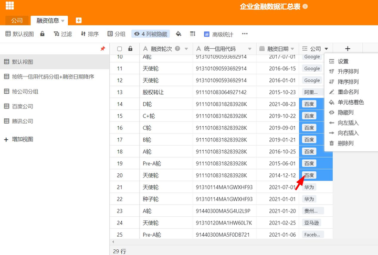This screenshot has width=378, height=255.
Task: Open the 分组 grouping tool
Action: [x=116, y=34]
